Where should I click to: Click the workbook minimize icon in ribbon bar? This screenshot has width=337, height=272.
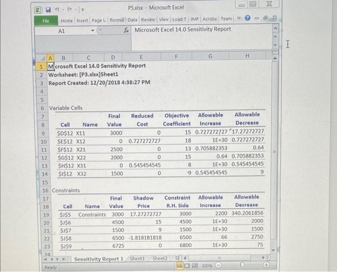[x=257, y=18]
